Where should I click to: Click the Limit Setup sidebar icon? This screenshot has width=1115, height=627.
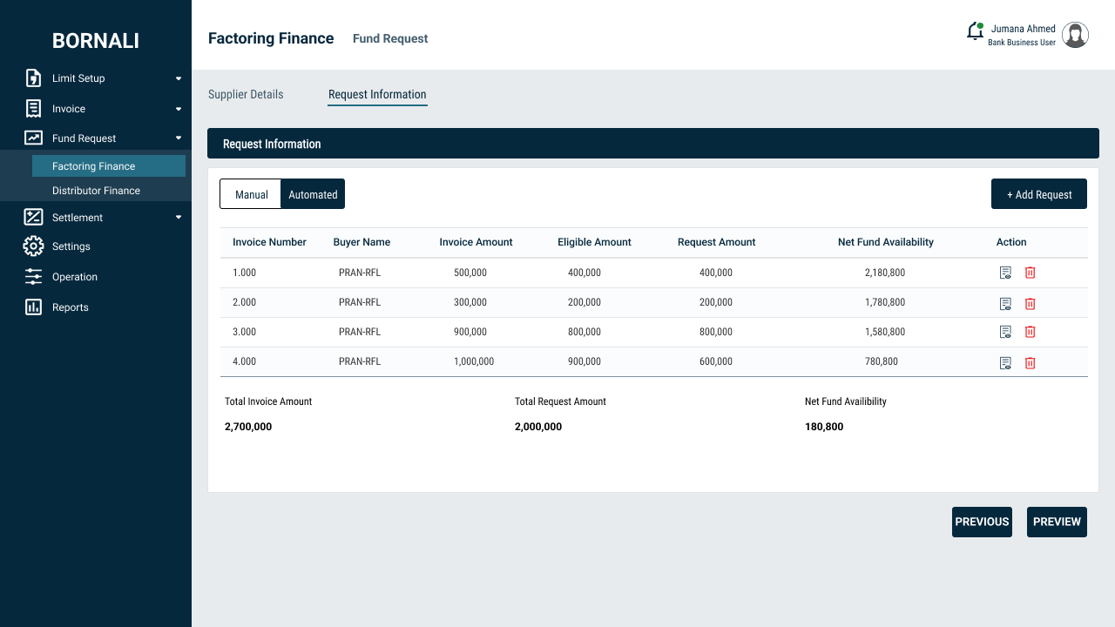pyautogui.click(x=33, y=78)
